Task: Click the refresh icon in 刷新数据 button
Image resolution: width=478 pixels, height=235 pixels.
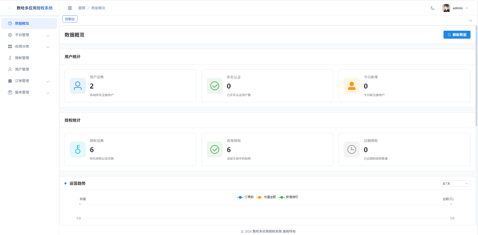Action: pos(449,35)
